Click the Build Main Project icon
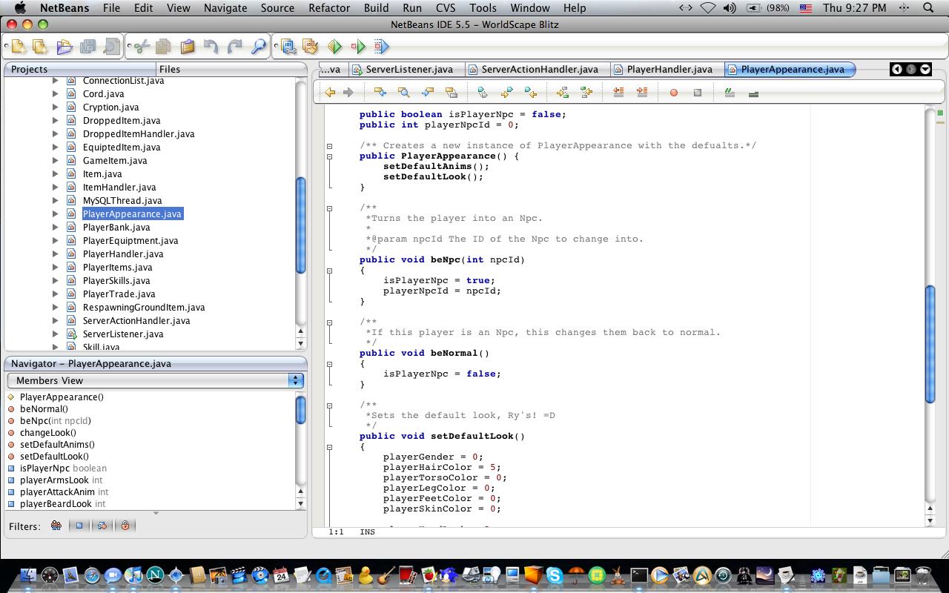 click(289, 47)
